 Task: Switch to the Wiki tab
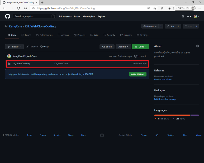94,35
